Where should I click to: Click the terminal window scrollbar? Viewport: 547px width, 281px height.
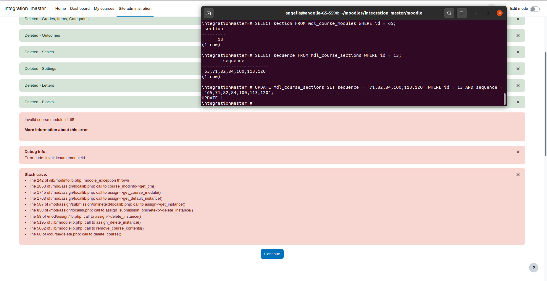[x=505, y=99]
